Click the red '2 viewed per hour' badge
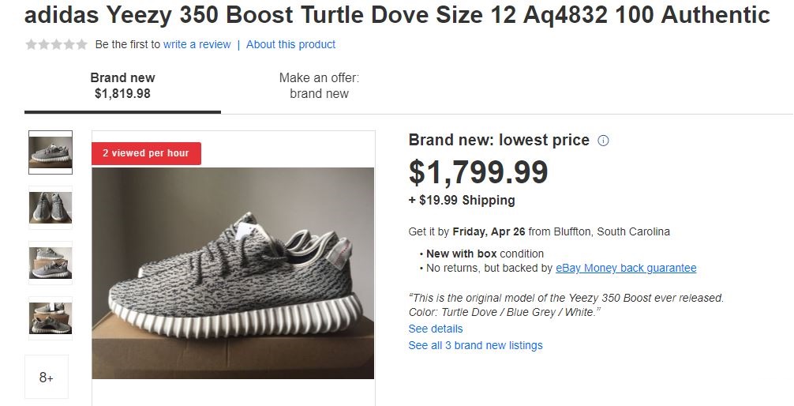The width and height of the screenshot is (794, 406). click(146, 153)
